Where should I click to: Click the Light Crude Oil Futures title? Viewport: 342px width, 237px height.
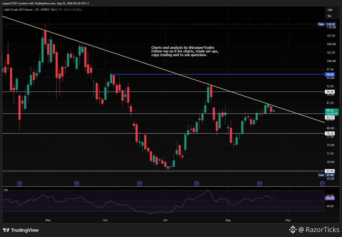[x=18, y=10]
